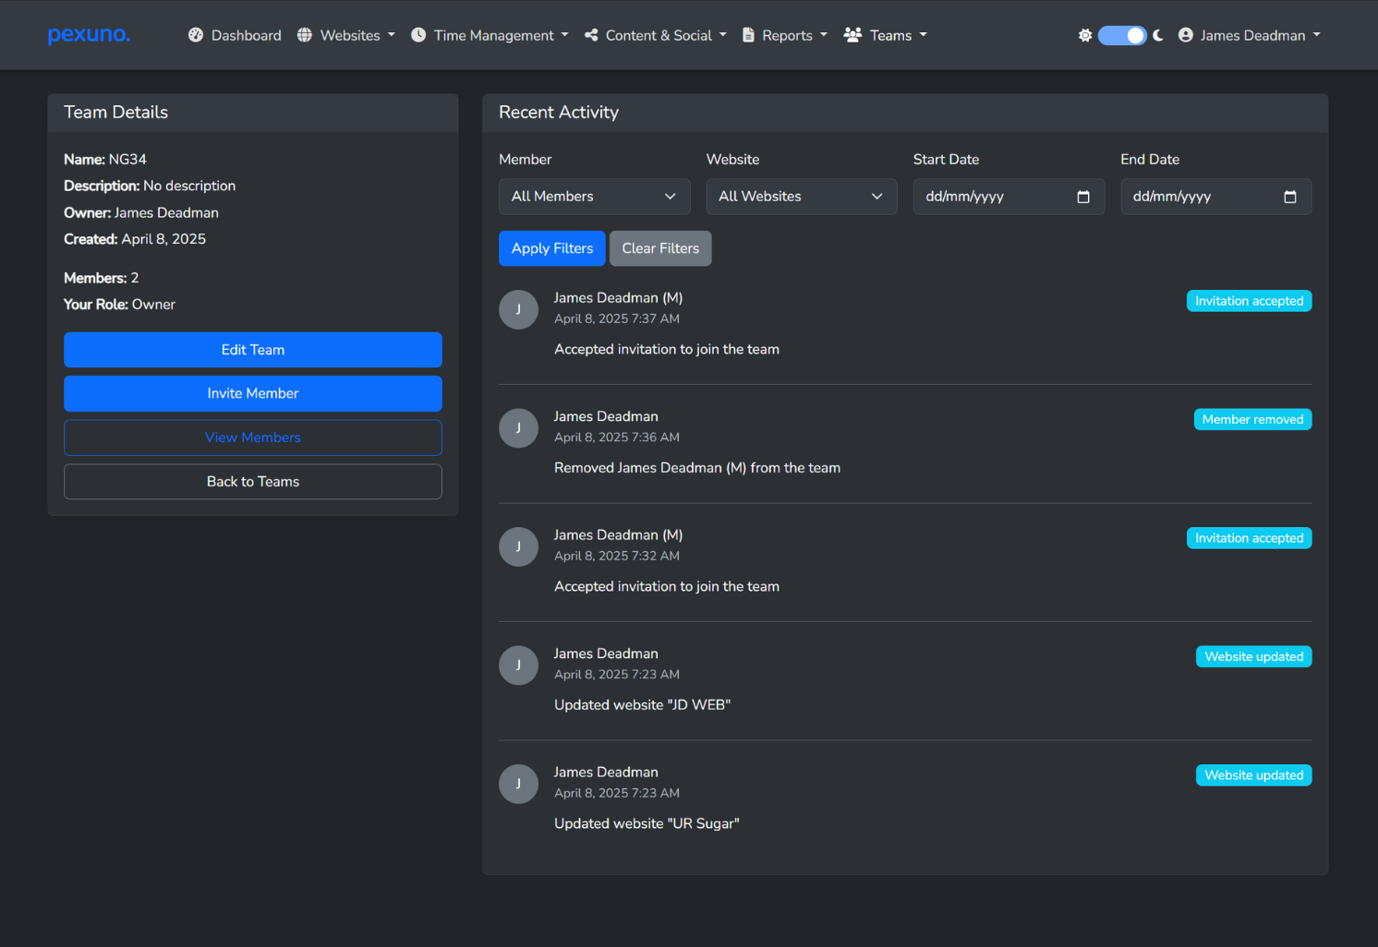Image resolution: width=1378 pixels, height=947 pixels.
Task: Toggle the dark mode switch
Action: pos(1122,35)
